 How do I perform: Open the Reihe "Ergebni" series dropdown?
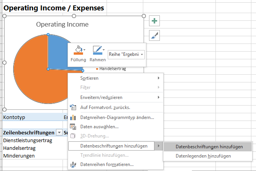(x=126, y=55)
